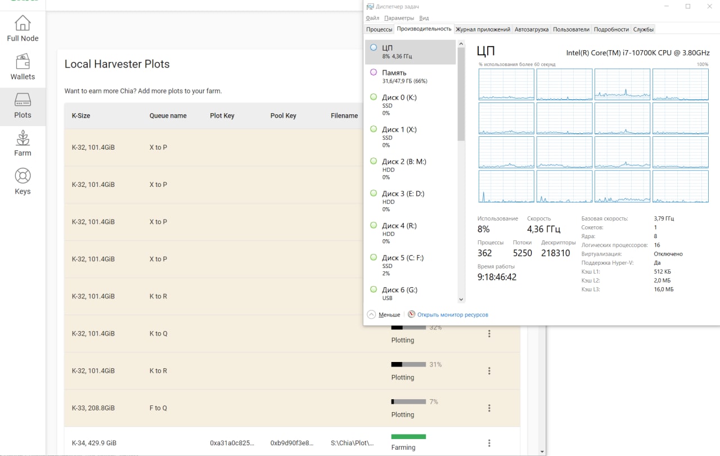This screenshot has width=720, height=456.
Task: Click the uptime value 9:18:46:42
Action: (497, 277)
